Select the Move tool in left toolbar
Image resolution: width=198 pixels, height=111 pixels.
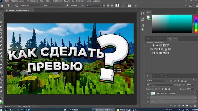coord(1,14)
